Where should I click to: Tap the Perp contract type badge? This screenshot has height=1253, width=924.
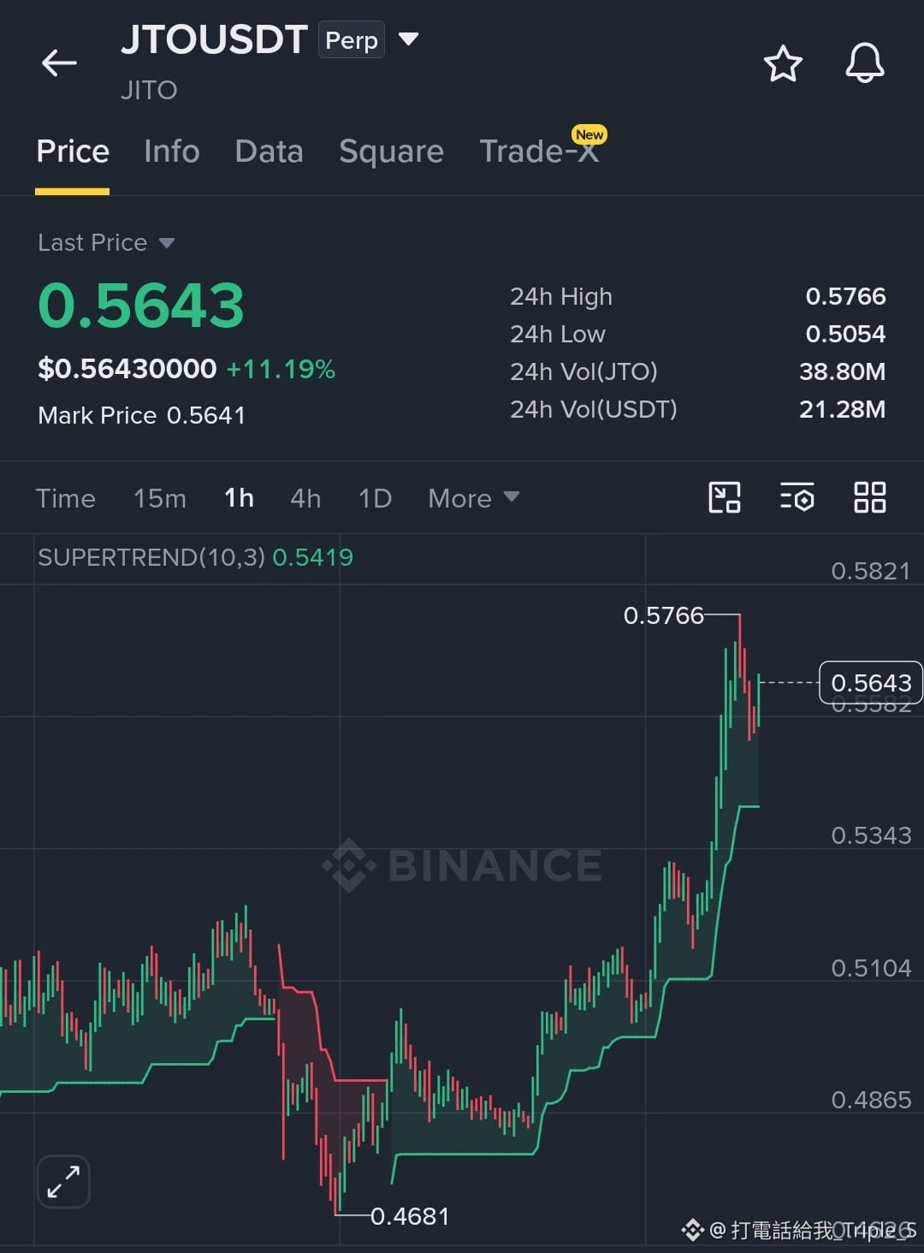(x=352, y=40)
